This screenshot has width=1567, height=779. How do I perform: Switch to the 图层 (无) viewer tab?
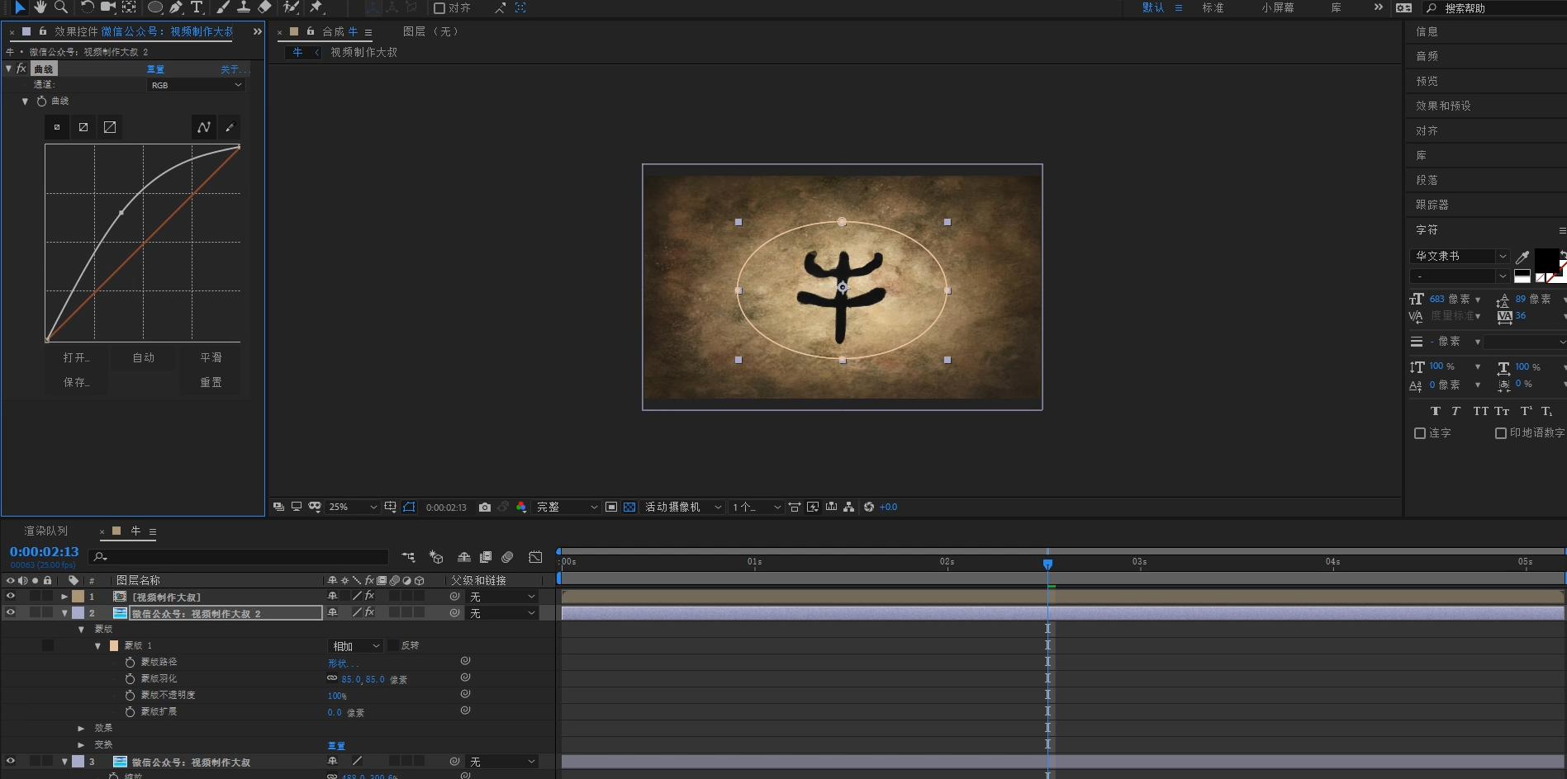[x=430, y=31]
